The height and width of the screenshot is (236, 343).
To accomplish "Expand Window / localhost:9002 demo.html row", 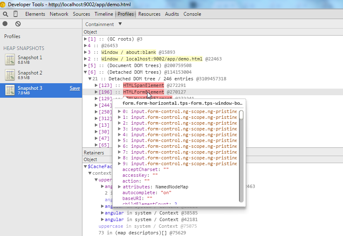I will tap(85, 59).
